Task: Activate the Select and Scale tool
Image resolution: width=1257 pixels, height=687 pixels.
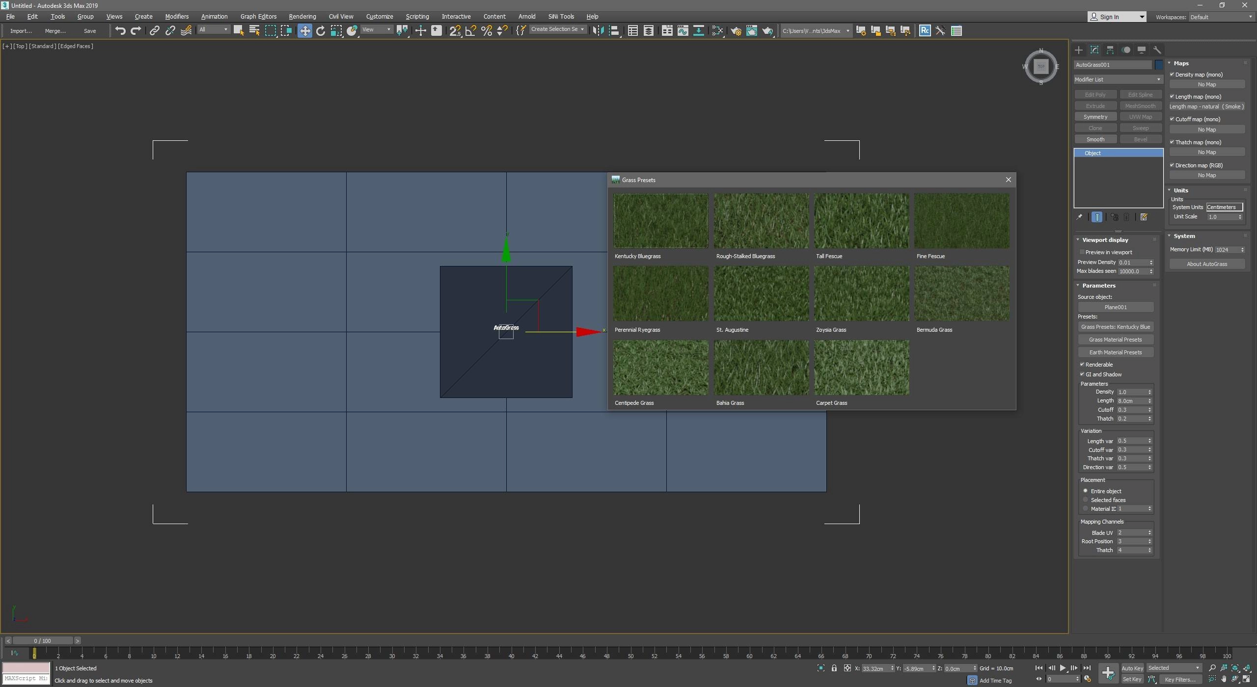Action: pyautogui.click(x=336, y=30)
